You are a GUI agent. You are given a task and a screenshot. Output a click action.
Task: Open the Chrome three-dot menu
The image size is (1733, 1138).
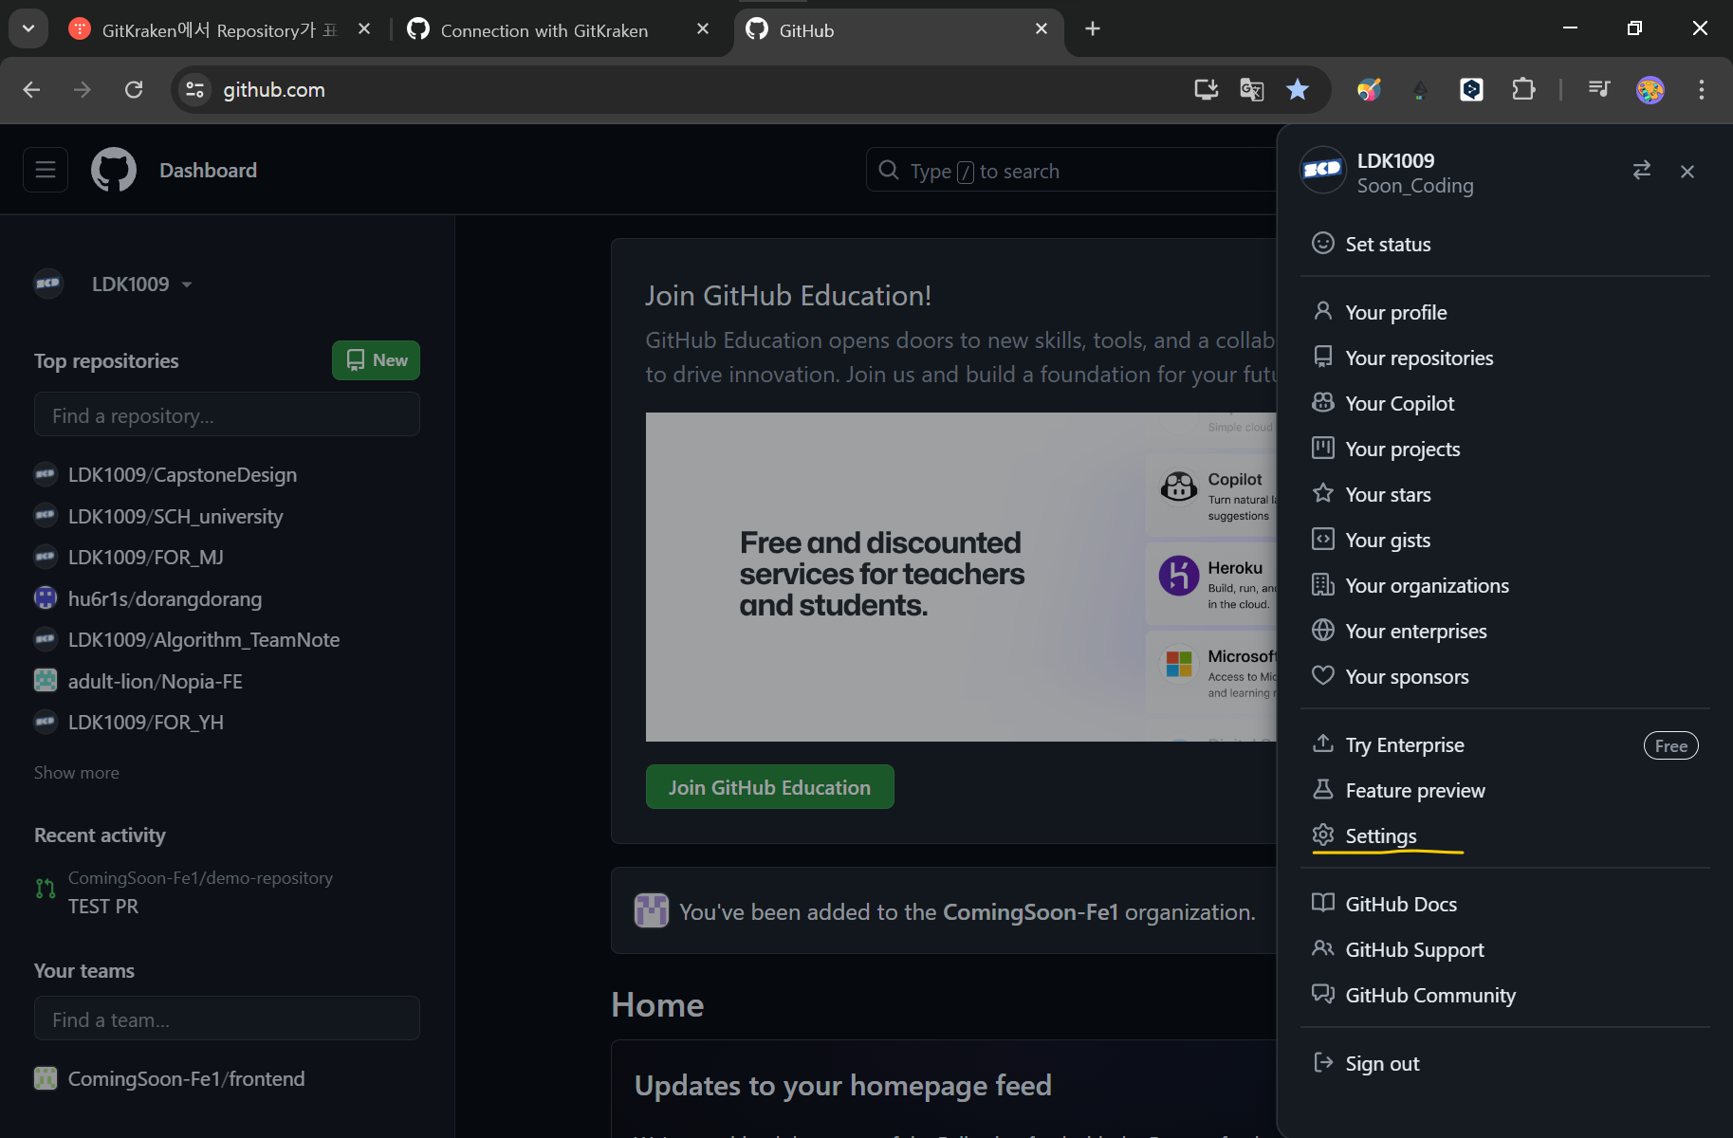tap(1702, 89)
